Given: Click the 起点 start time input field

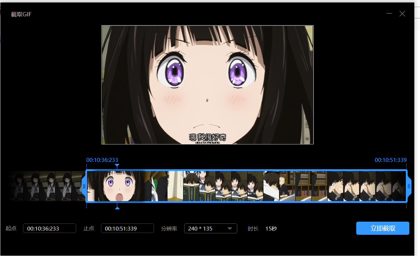Looking at the screenshot, I should (50, 228).
